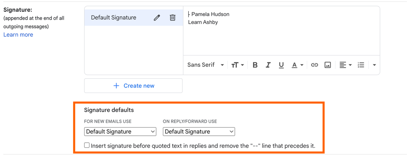This screenshot has width=409, height=155.
Task: Enable insert signature before quoted text checkbox
Action: pos(87,145)
